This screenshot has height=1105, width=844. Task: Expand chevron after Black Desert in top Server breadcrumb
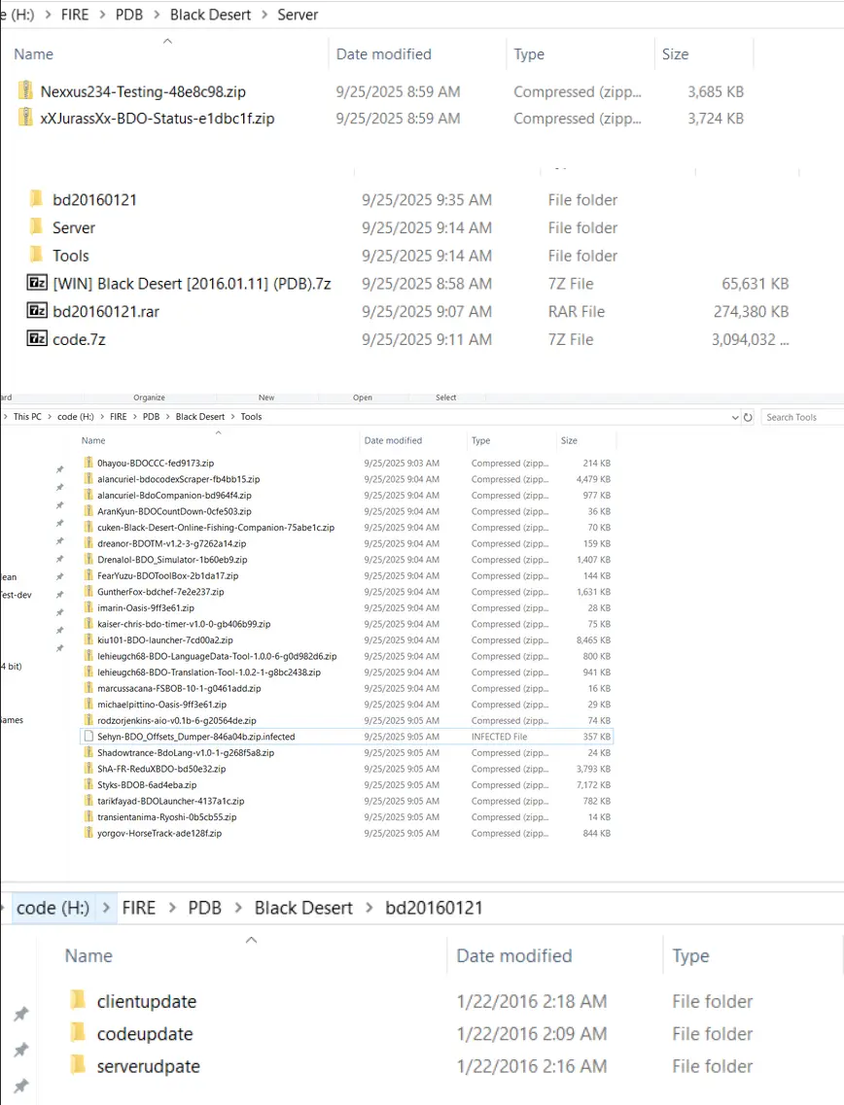pos(264,15)
